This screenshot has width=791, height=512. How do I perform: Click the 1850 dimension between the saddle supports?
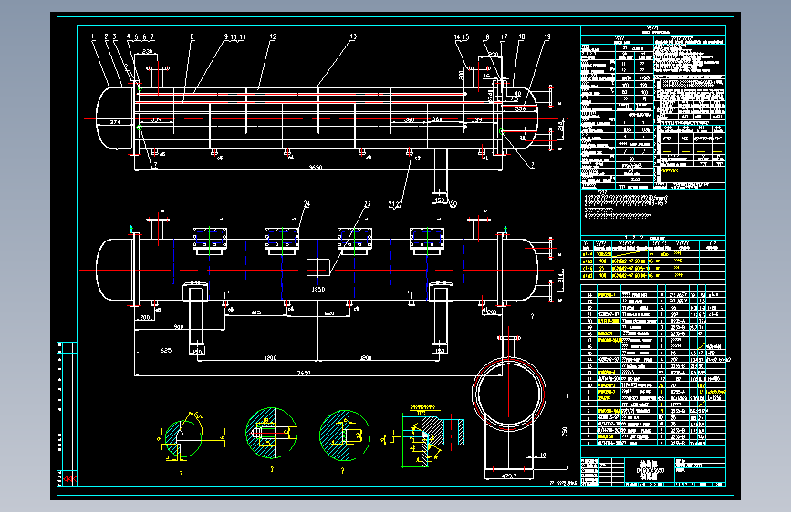[x=318, y=289]
